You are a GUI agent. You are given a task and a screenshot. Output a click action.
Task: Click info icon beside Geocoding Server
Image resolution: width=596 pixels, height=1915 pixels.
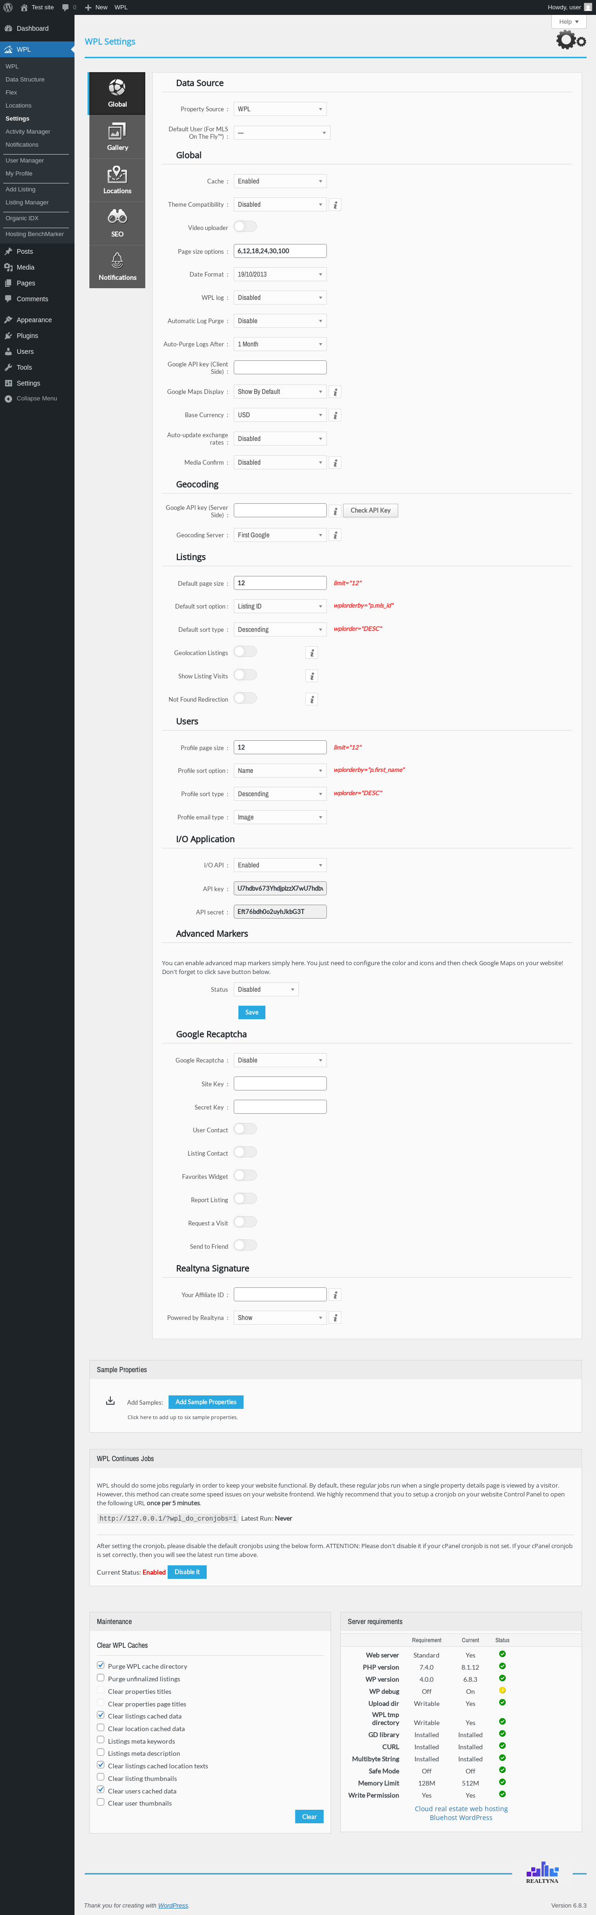coord(335,535)
